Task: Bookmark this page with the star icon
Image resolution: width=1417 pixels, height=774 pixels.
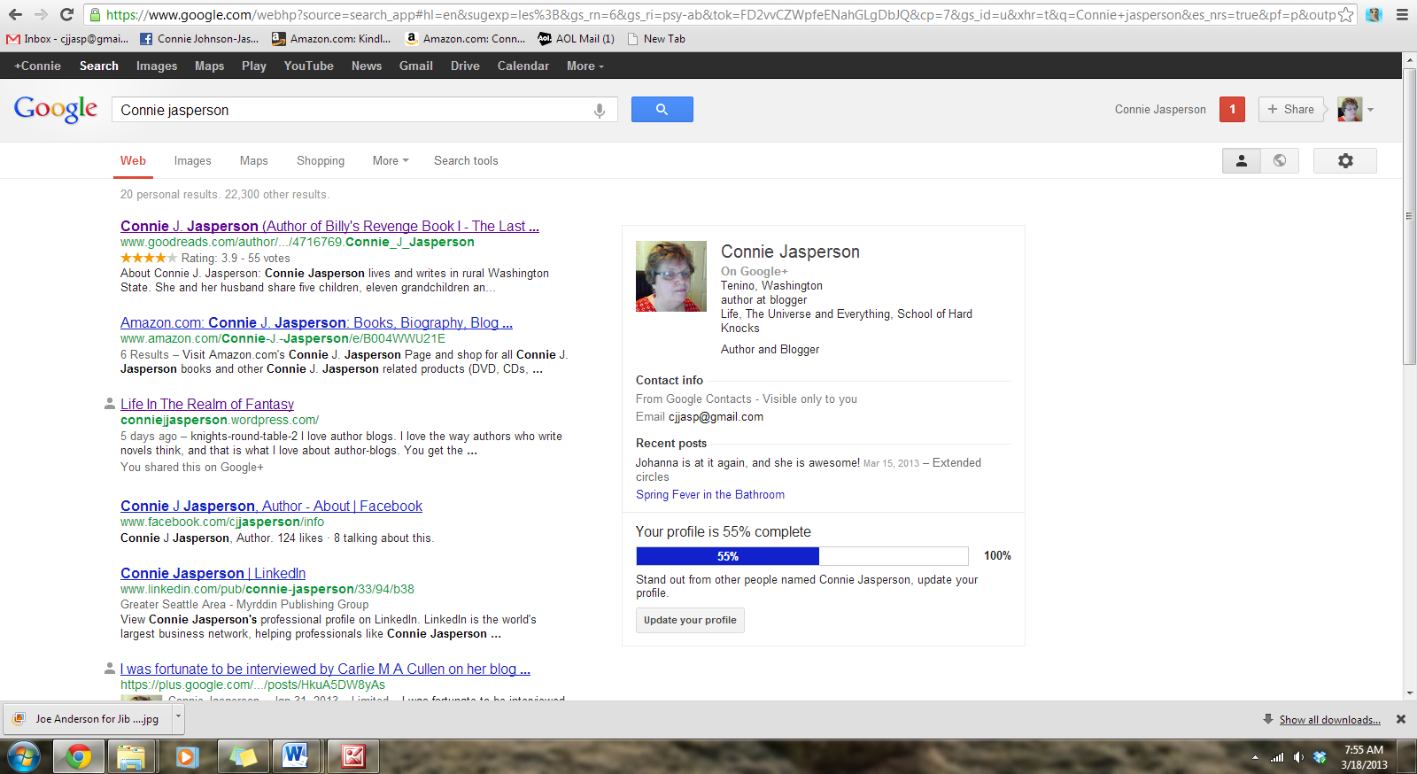Action: tap(1345, 14)
